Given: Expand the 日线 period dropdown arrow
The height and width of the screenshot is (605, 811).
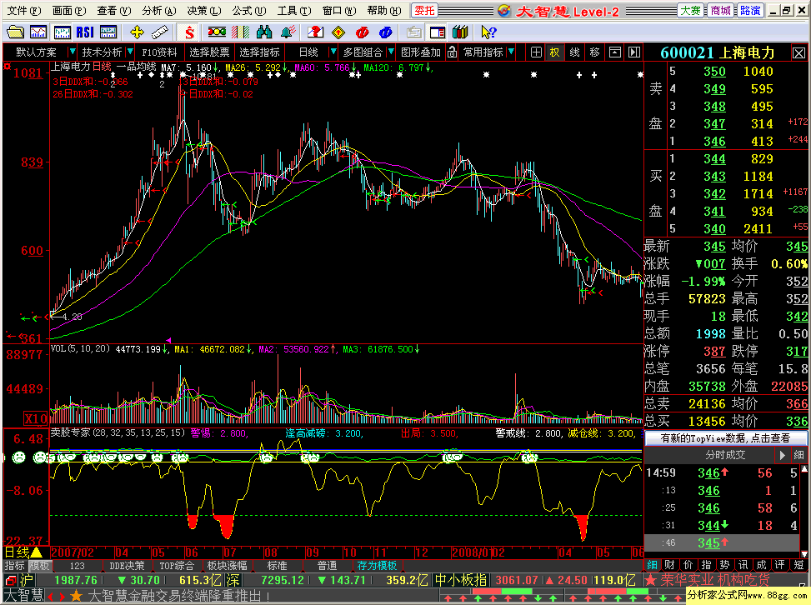Looking at the screenshot, I should point(333,52).
